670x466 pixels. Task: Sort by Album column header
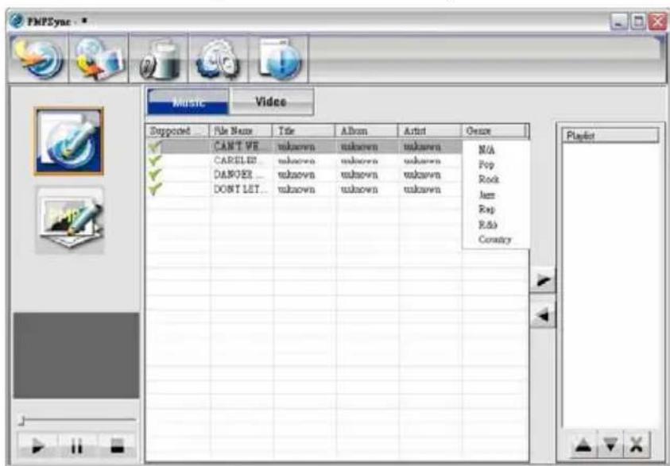click(366, 130)
